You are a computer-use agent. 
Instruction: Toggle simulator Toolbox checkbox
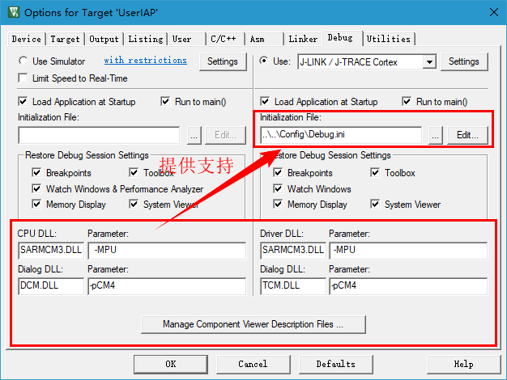tap(134, 173)
